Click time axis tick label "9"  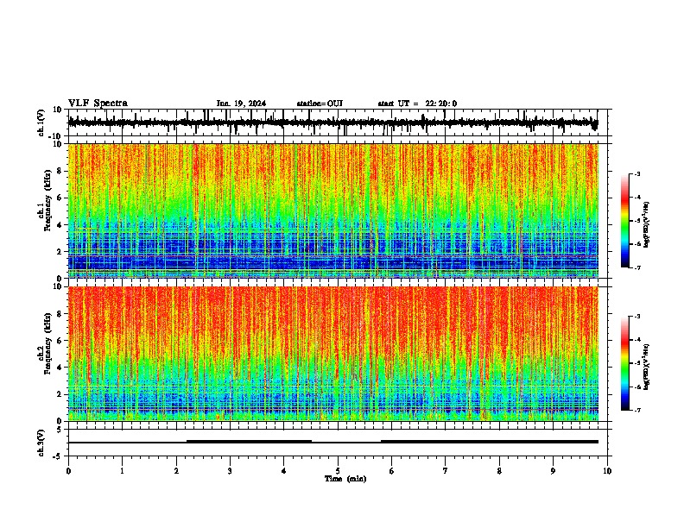[x=553, y=471]
